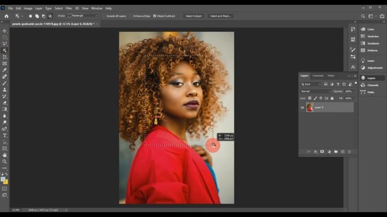Open the File menu
387x217 pixels.
[10, 8]
